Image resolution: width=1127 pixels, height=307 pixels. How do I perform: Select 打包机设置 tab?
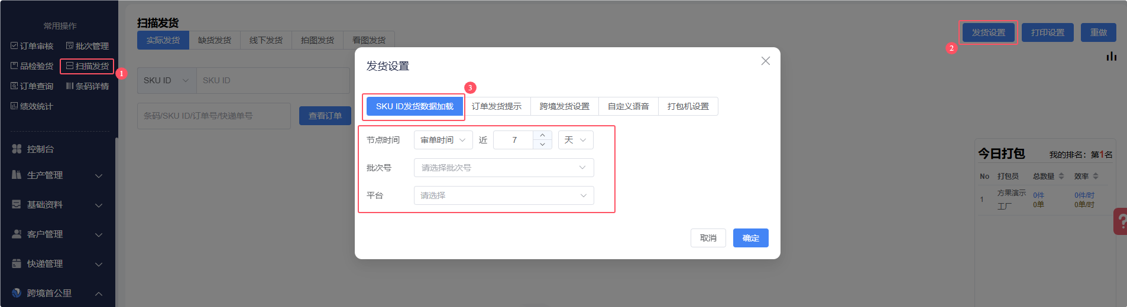pyautogui.click(x=688, y=106)
